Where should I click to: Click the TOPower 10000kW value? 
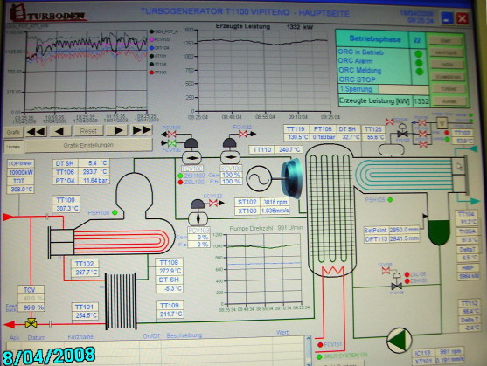click(x=21, y=173)
